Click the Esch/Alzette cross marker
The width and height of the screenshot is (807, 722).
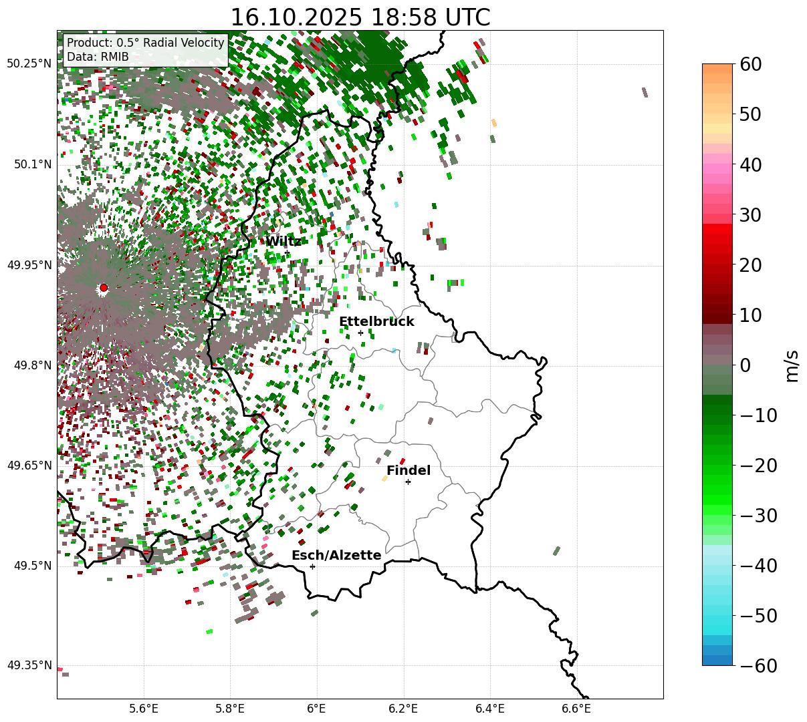[x=312, y=566]
